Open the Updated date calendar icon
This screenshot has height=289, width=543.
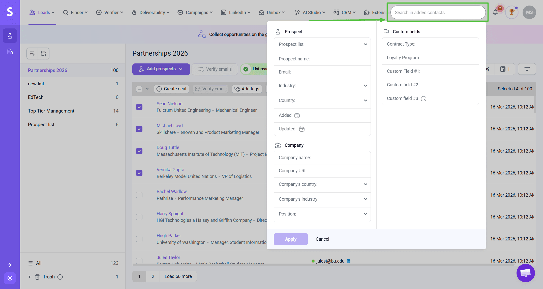click(x=302, y=129)
